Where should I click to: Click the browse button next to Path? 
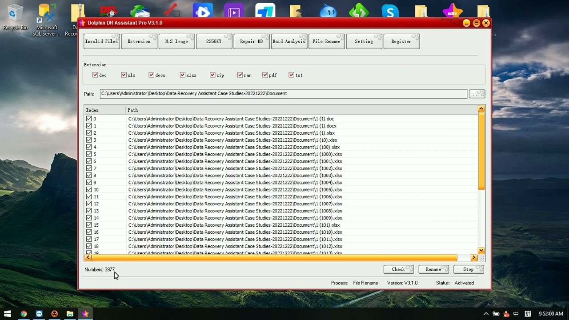[x=477, y=94]
